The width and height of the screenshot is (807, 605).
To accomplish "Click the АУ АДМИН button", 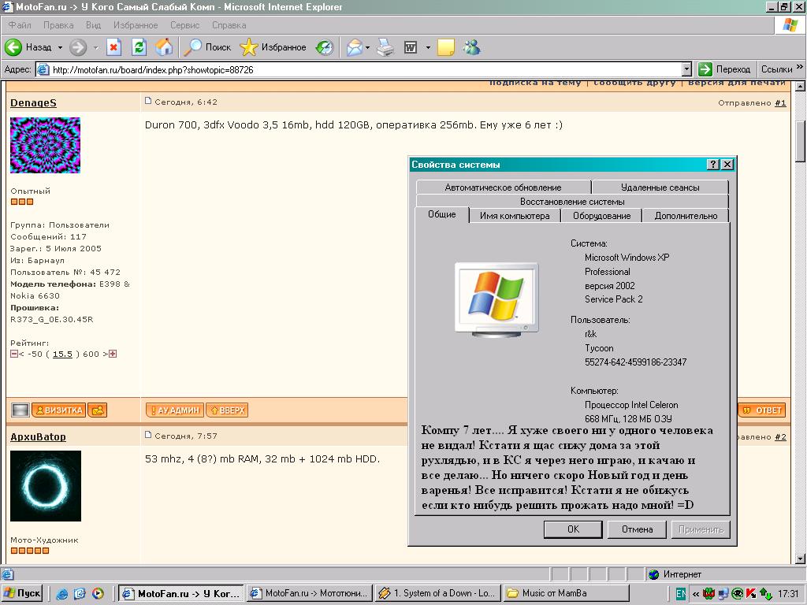I will pyautogui.click(x=174, y=410).
